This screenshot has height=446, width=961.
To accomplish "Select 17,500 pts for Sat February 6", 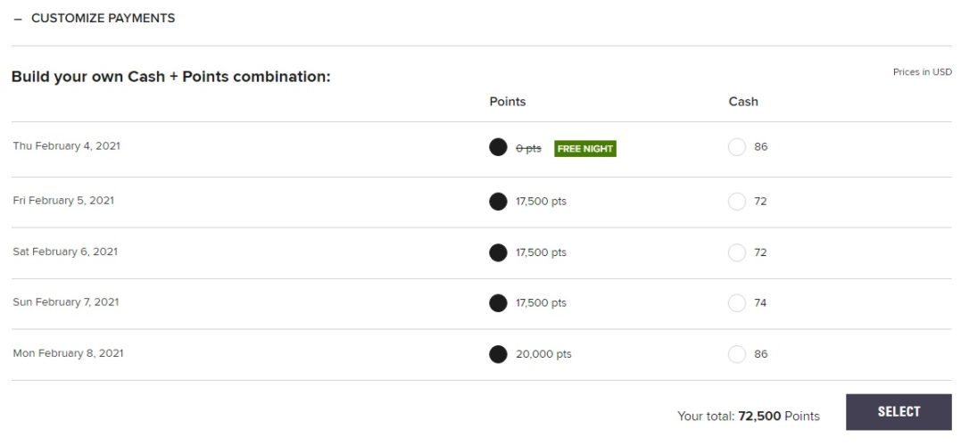I will (498, 252).
